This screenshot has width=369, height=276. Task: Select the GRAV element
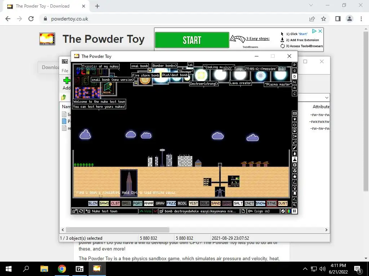pyautogui.click(x=160, y=203)
